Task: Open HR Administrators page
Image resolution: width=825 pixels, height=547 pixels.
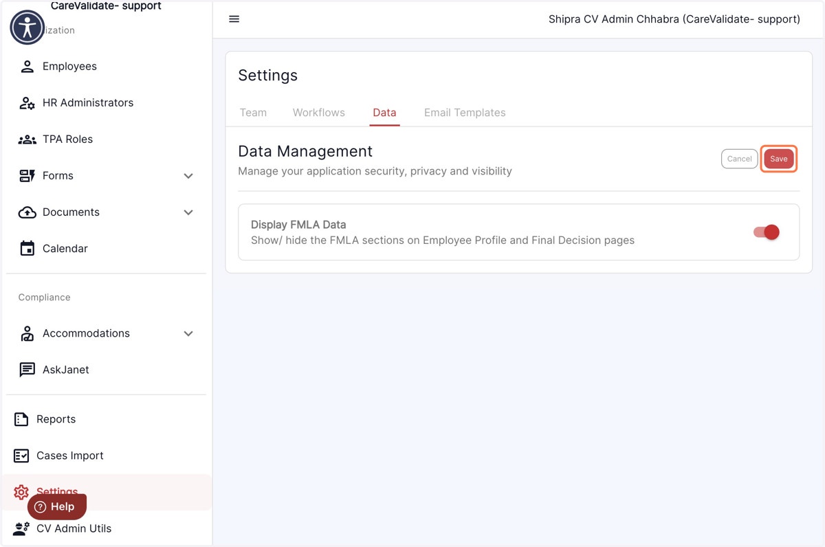Action: click(x=88, y=103)
